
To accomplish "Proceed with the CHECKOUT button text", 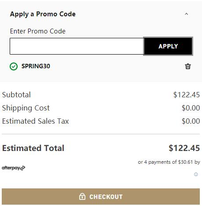I will 106,197.
